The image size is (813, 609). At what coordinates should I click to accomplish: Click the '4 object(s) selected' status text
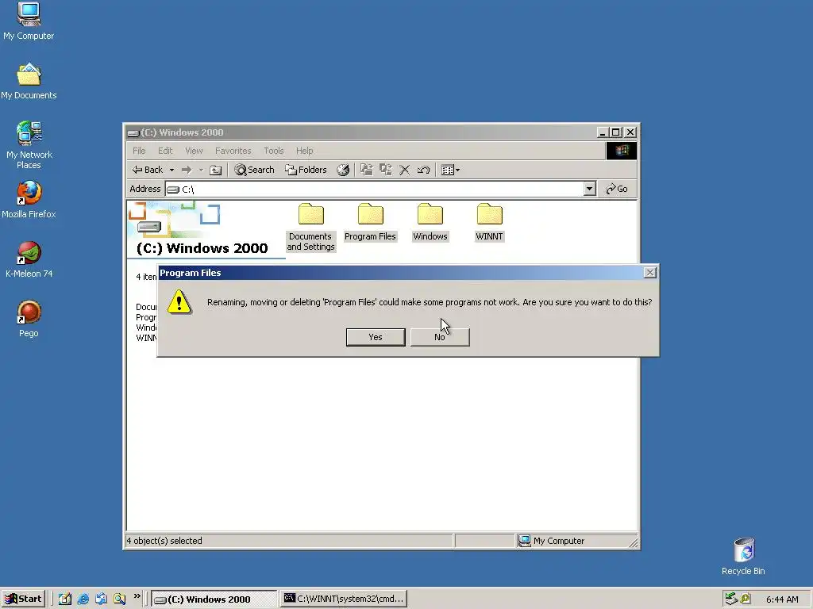point(164,541)
